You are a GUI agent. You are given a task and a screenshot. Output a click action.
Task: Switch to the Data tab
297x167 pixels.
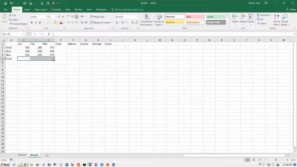click(x=68, y=9)
